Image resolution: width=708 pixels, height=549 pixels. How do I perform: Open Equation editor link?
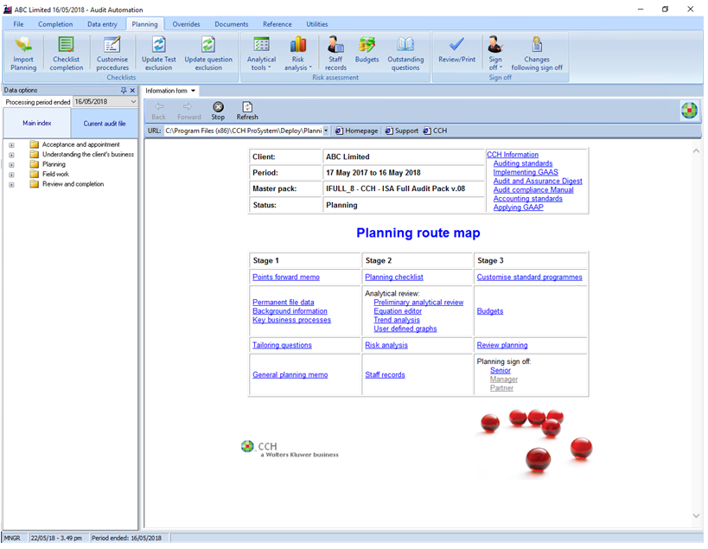tap(398, 311)
